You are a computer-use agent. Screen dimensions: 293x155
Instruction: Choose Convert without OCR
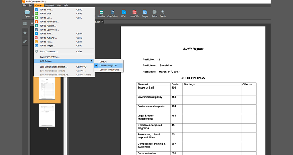click(x=109, y=70)
